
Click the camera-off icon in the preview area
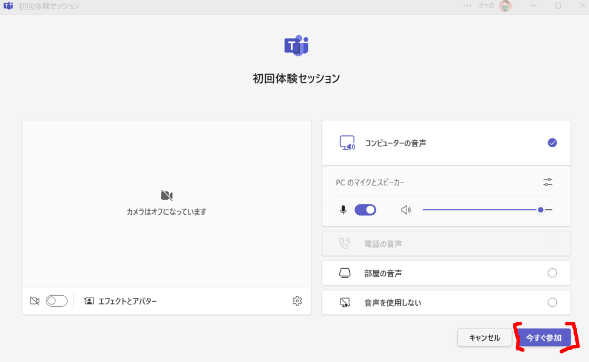coord(167,196)
